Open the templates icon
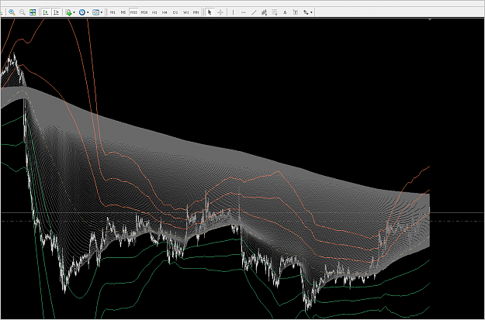This screenshot has width=485, height=320. [96, 12]
